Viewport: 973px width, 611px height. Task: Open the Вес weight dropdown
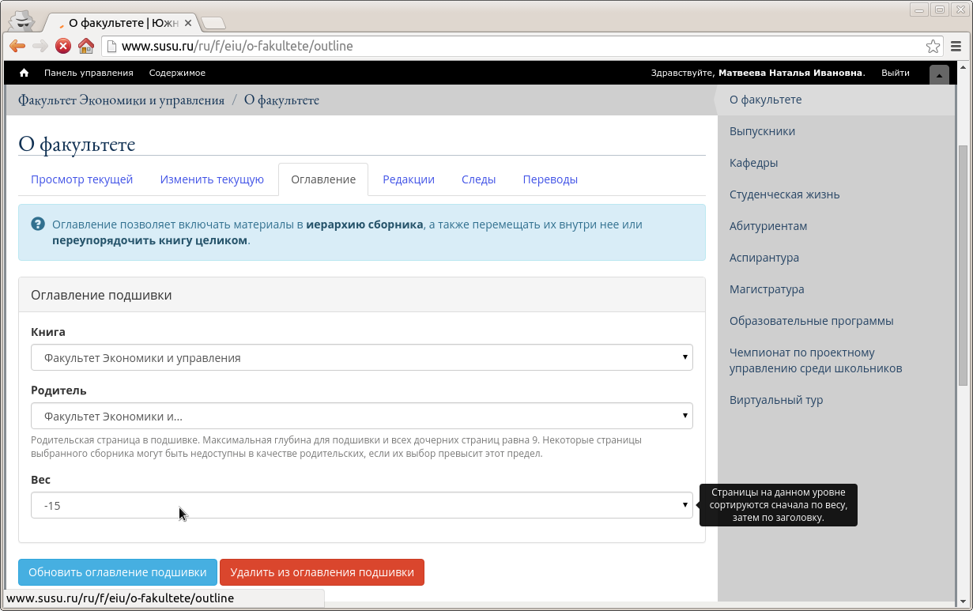tap(361, 506)
